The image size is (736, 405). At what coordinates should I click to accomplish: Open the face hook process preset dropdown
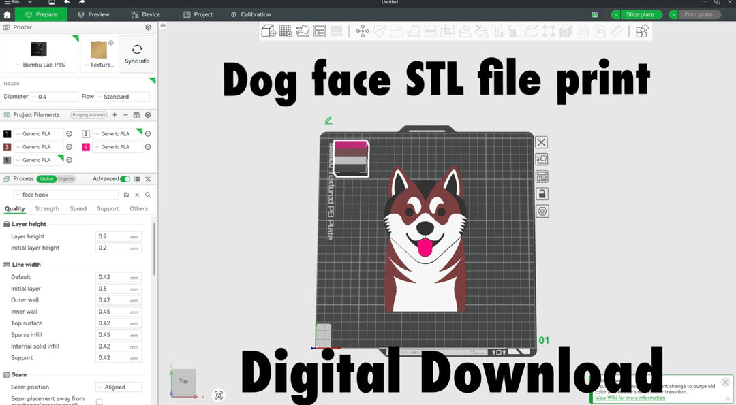(x=66, y=195)
